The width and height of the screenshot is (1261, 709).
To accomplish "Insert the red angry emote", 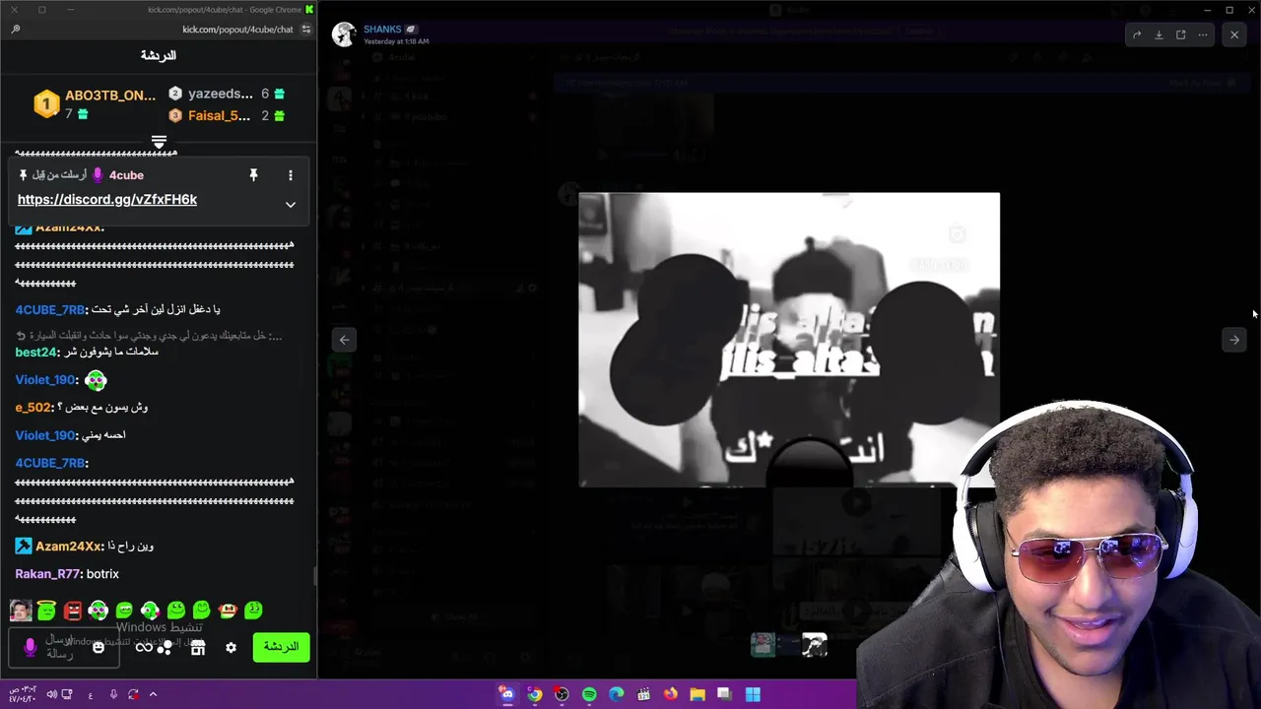I will (73, 611).
